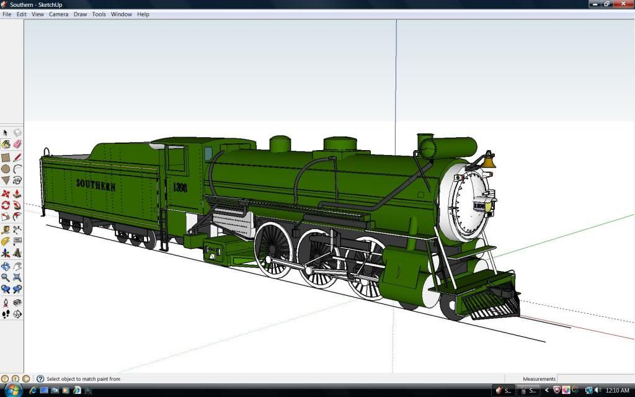The height and width of the screenshot is (397, 635).
Task: Click into the Measurements input box
Action: click(596, 379)
